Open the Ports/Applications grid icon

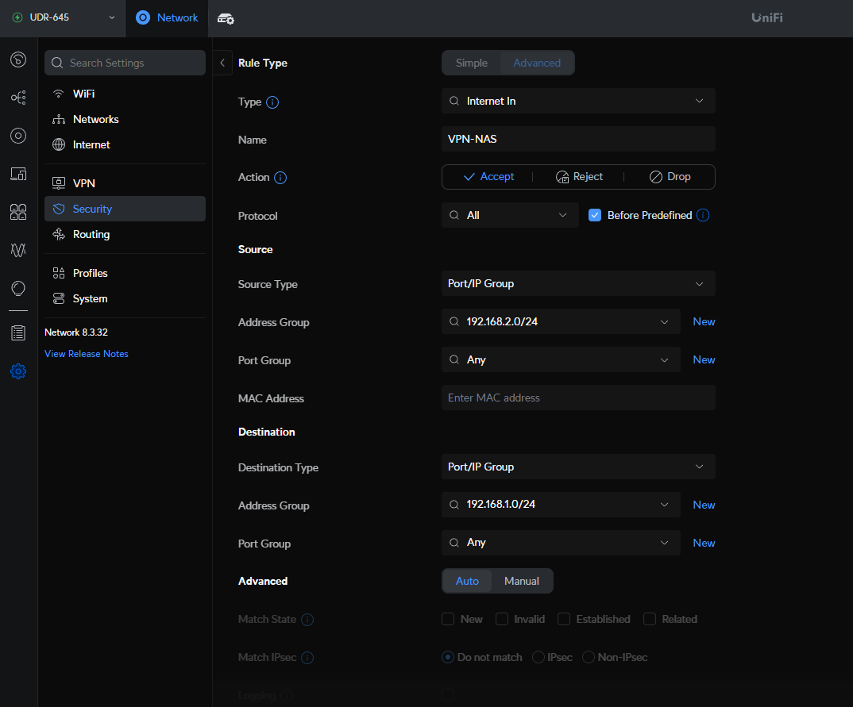point(18,212)
